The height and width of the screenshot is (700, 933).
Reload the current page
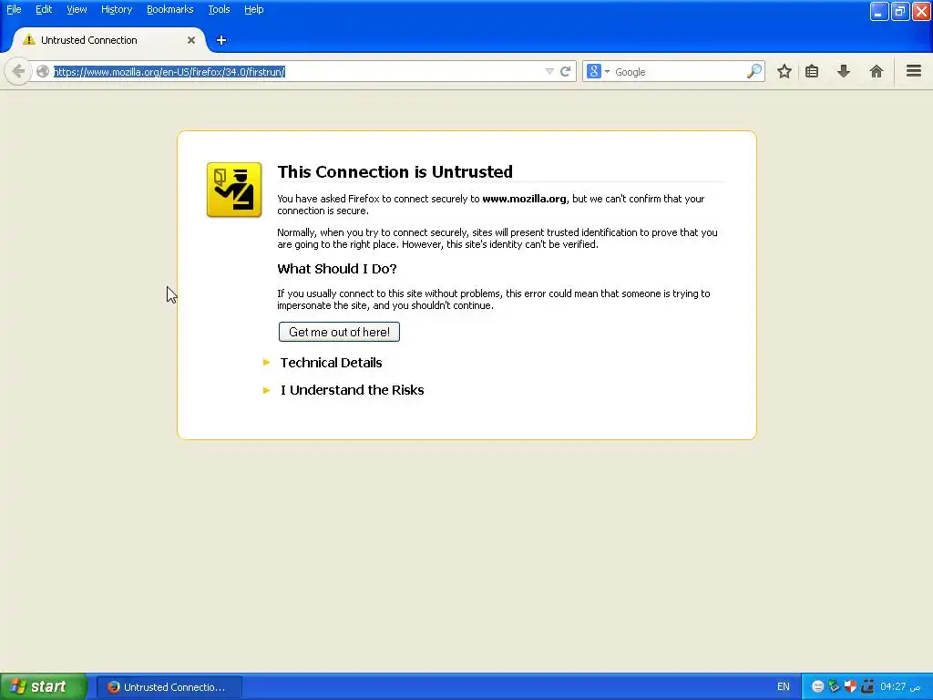point(566,72)
